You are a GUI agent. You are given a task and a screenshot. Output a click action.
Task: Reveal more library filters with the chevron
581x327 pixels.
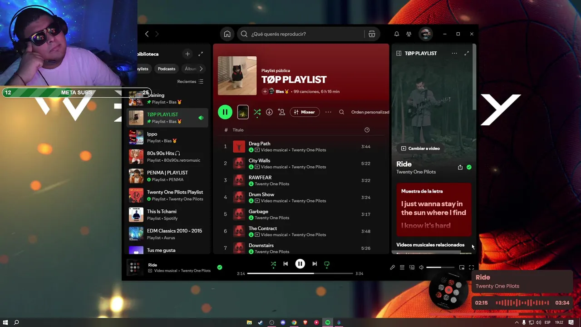201,69
